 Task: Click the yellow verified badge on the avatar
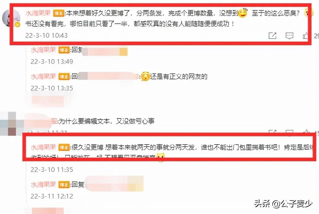pos(17,25)
